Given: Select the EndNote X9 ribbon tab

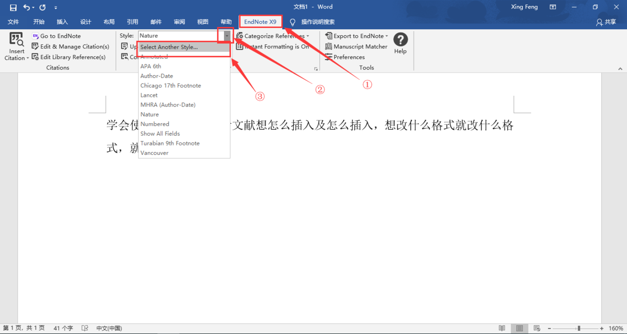Looking at the screenshot, I should coord(260,22).
